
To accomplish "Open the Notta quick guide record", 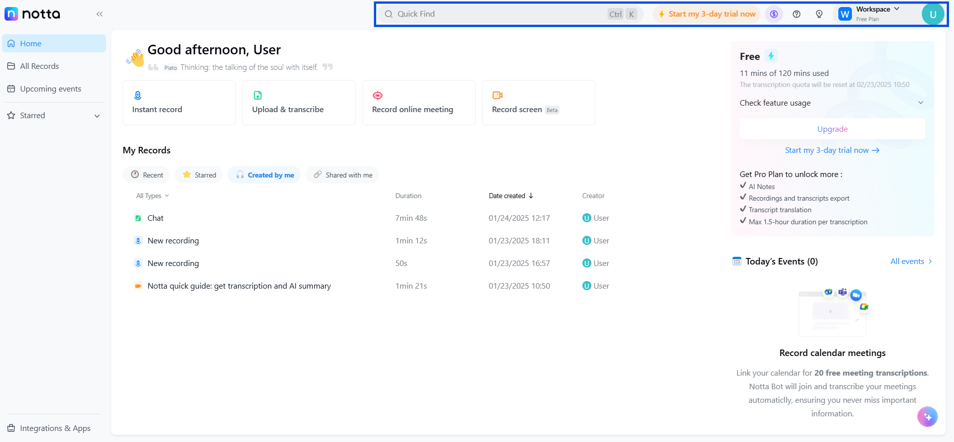I will 239,286.
